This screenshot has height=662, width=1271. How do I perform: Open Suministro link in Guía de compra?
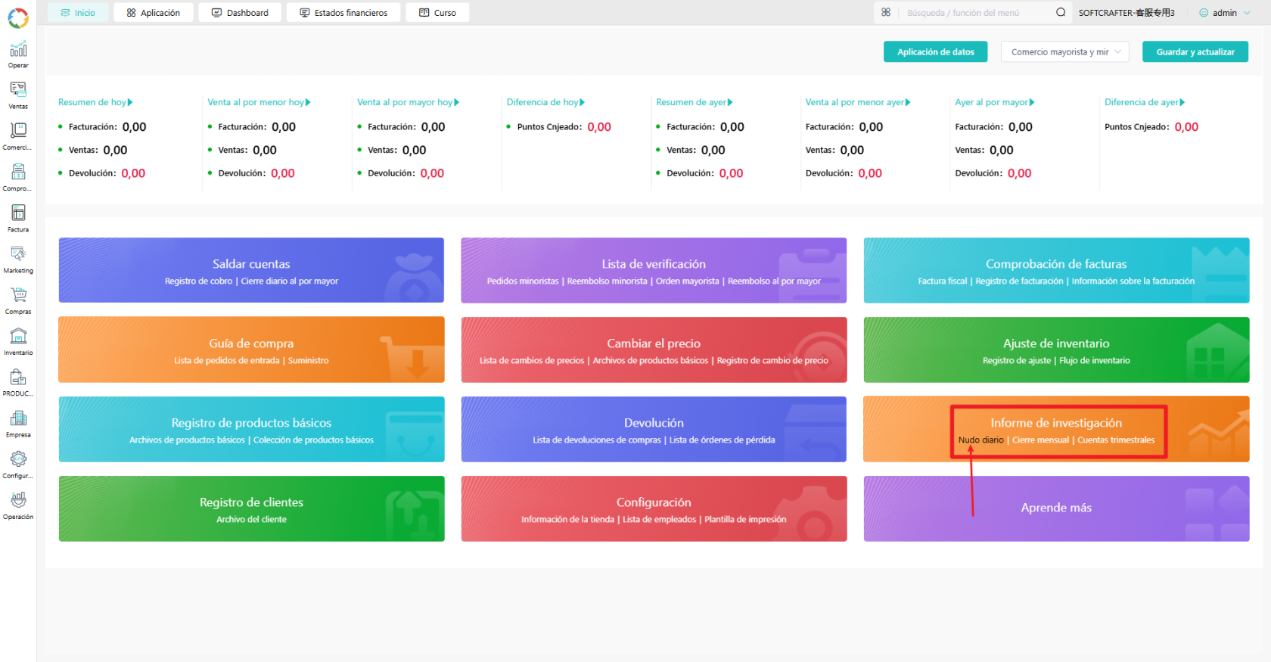pyautogui.click(x=308, y=360)
